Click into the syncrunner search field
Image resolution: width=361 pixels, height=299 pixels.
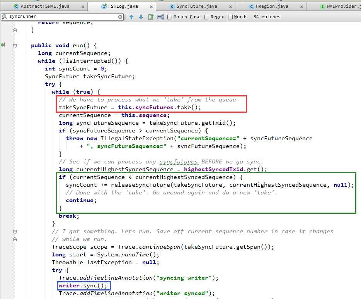point(63,17)
